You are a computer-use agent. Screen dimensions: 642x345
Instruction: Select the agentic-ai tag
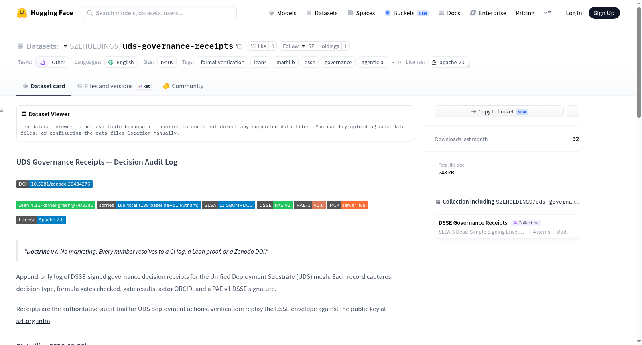tap(373, 62)
